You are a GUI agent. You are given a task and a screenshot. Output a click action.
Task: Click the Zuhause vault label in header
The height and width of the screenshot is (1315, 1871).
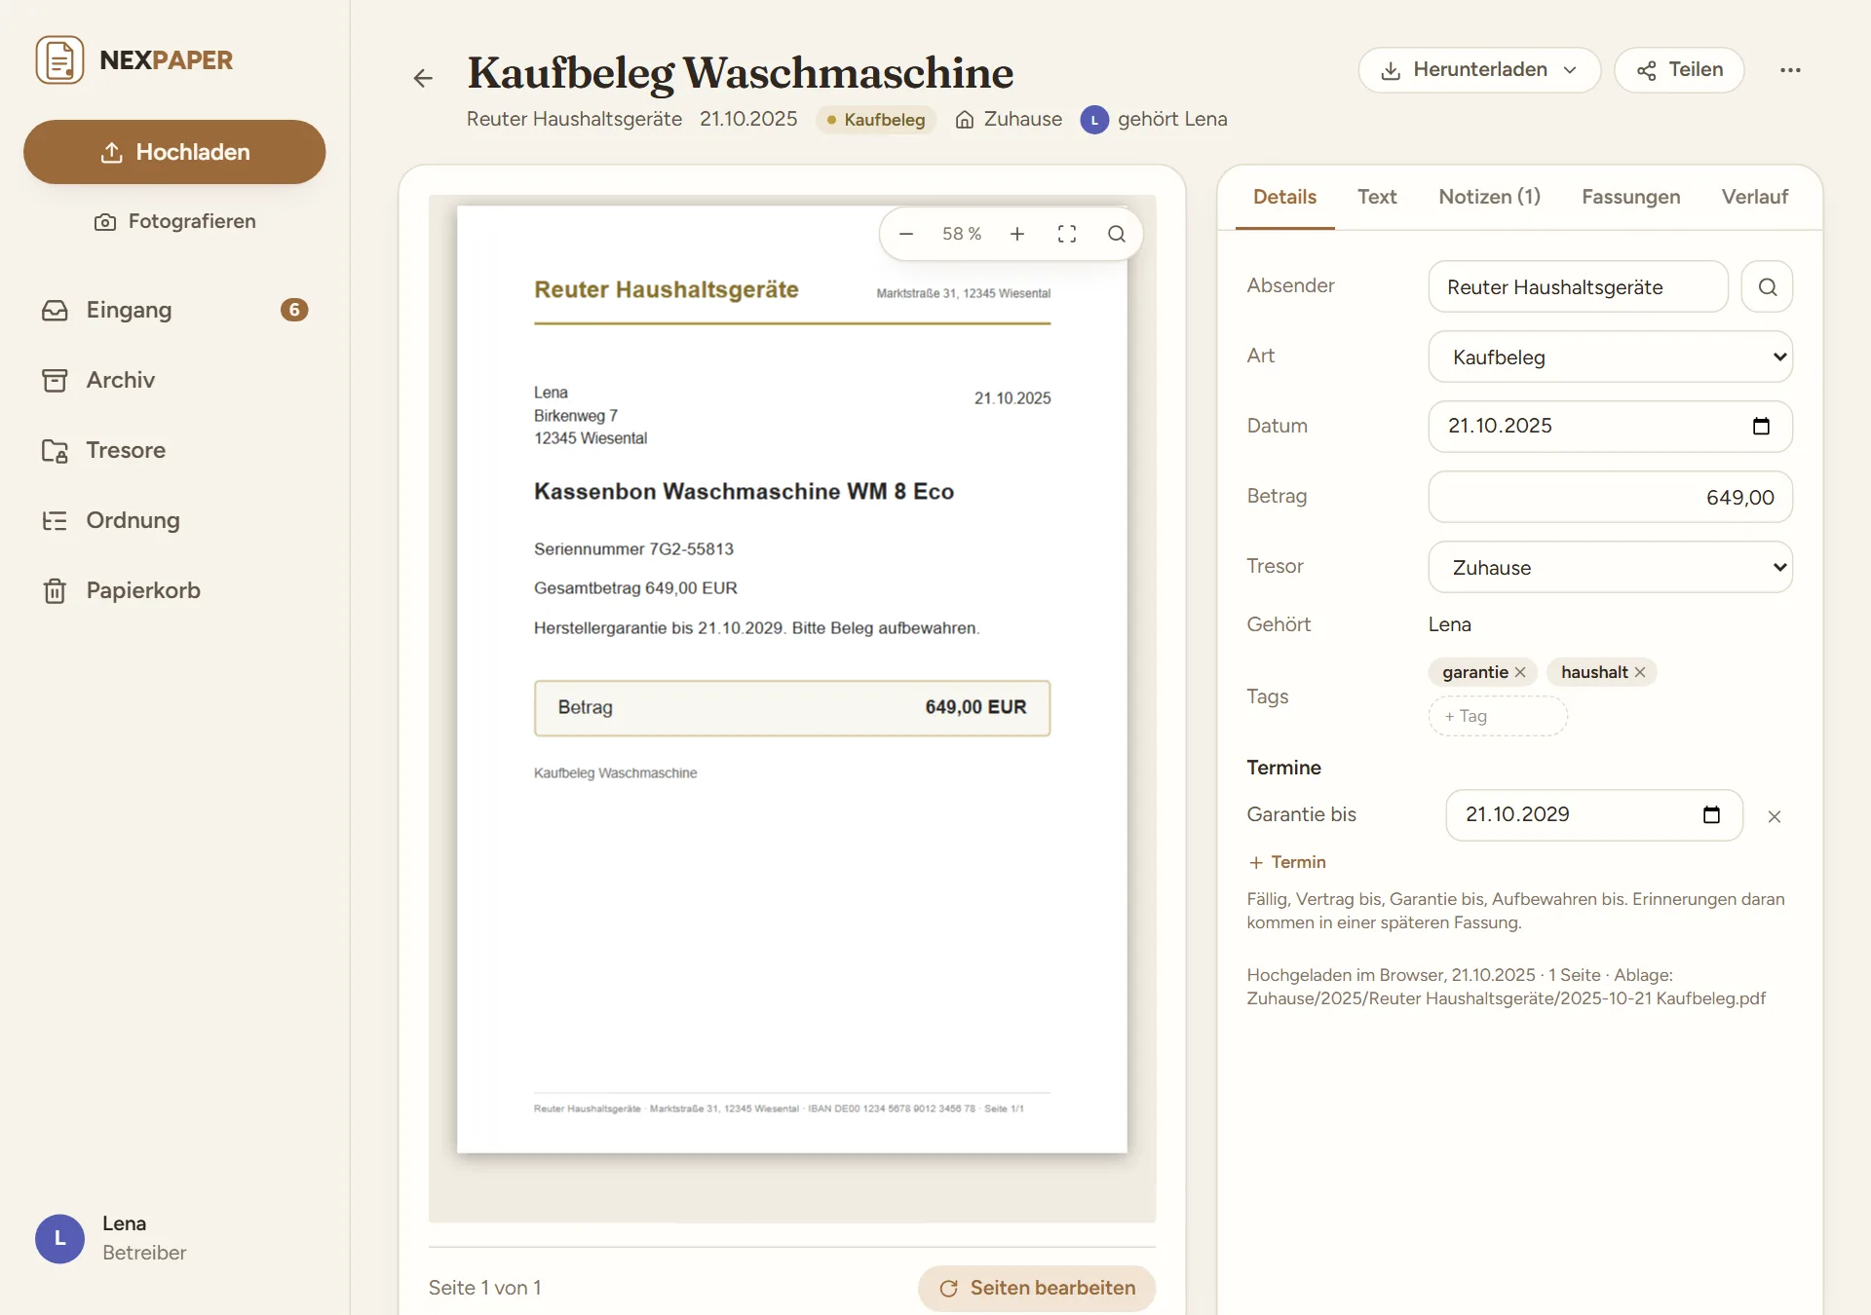pyautogui.click(x=1009, y=119)
